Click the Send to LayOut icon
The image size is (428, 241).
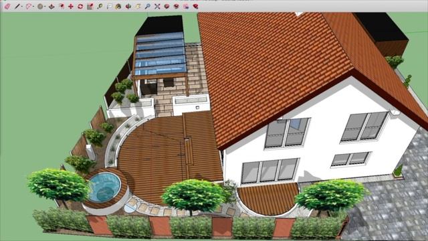[x=186, y=6]
